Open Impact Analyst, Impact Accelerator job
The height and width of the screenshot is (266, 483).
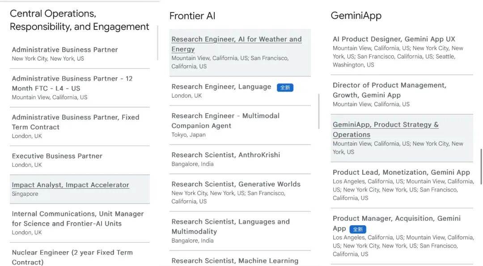70,185
